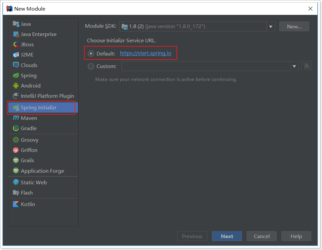Expand the Module SDK dropdown arrow
The image size is (322, 250).
[271, 26]
